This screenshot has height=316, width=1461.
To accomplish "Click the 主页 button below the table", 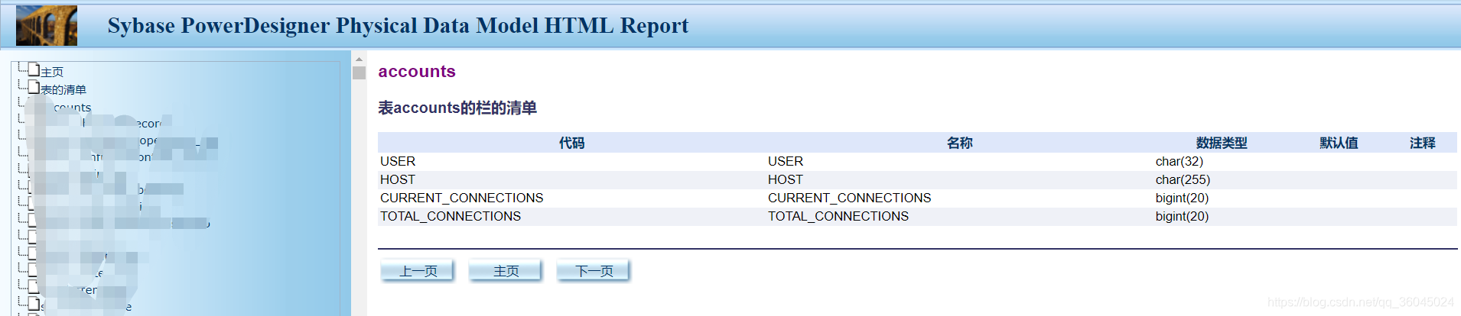I will [506, 271].
